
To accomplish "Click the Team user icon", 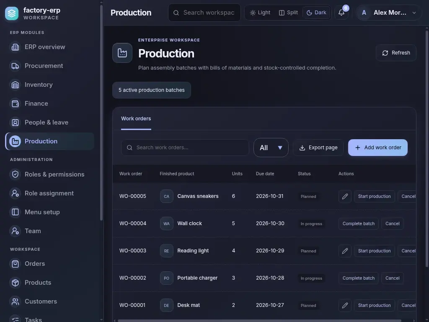I will (x=16, y=231).
